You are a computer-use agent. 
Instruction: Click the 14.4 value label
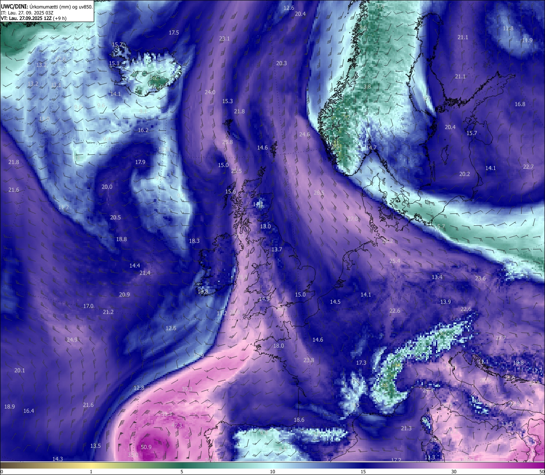[x=135, y=265]
